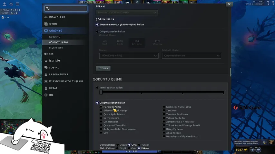Click the İzleyici Kısayol Tuşları icon

tap(46, 81)
